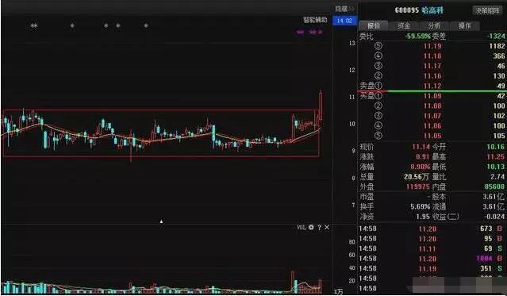Open the 分析 tab
507x296 pixels.
point(434,25)
